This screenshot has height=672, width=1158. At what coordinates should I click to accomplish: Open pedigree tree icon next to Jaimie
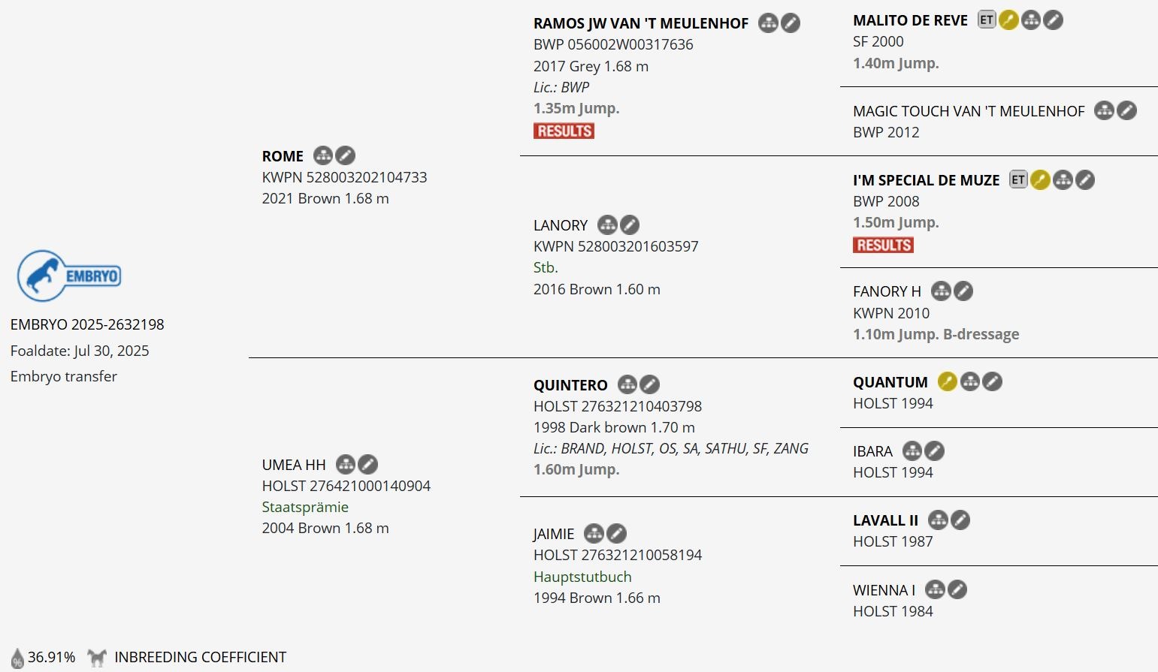tap(594, 533)
